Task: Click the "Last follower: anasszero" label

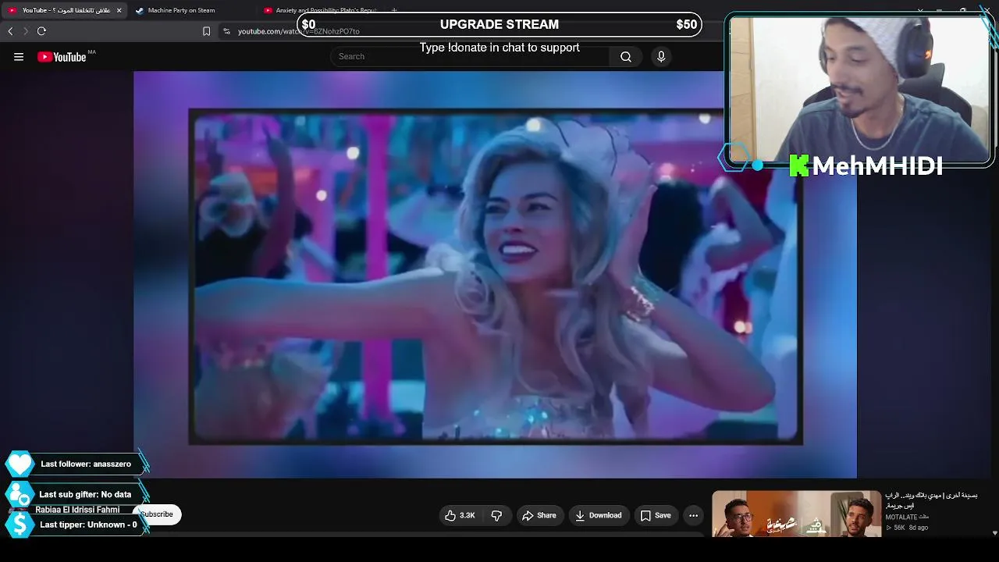Action: coord(86,464)
